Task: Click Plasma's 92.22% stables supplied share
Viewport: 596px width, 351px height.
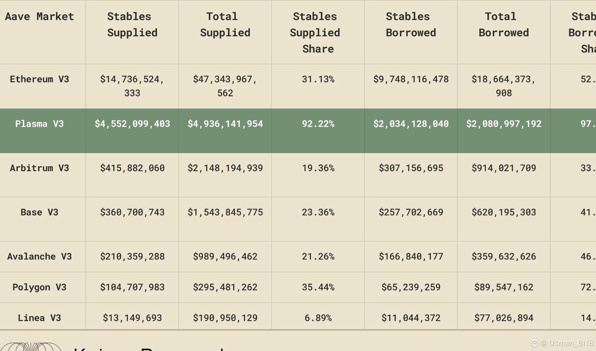Action: point(318,124)
